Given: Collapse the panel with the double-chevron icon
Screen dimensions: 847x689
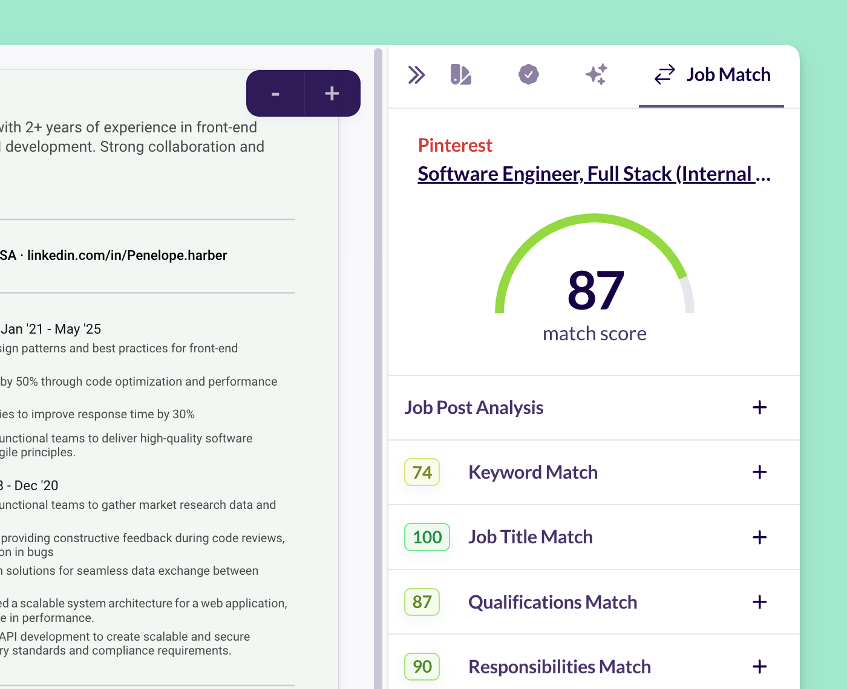Looking at the screenshot, I should [x=417, y=74].
